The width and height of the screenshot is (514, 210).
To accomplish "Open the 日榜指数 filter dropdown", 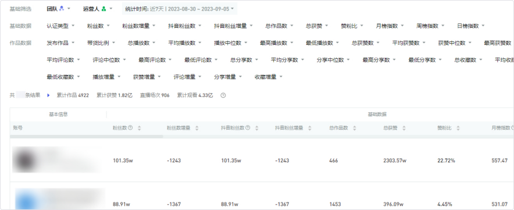I will [471, 26].
